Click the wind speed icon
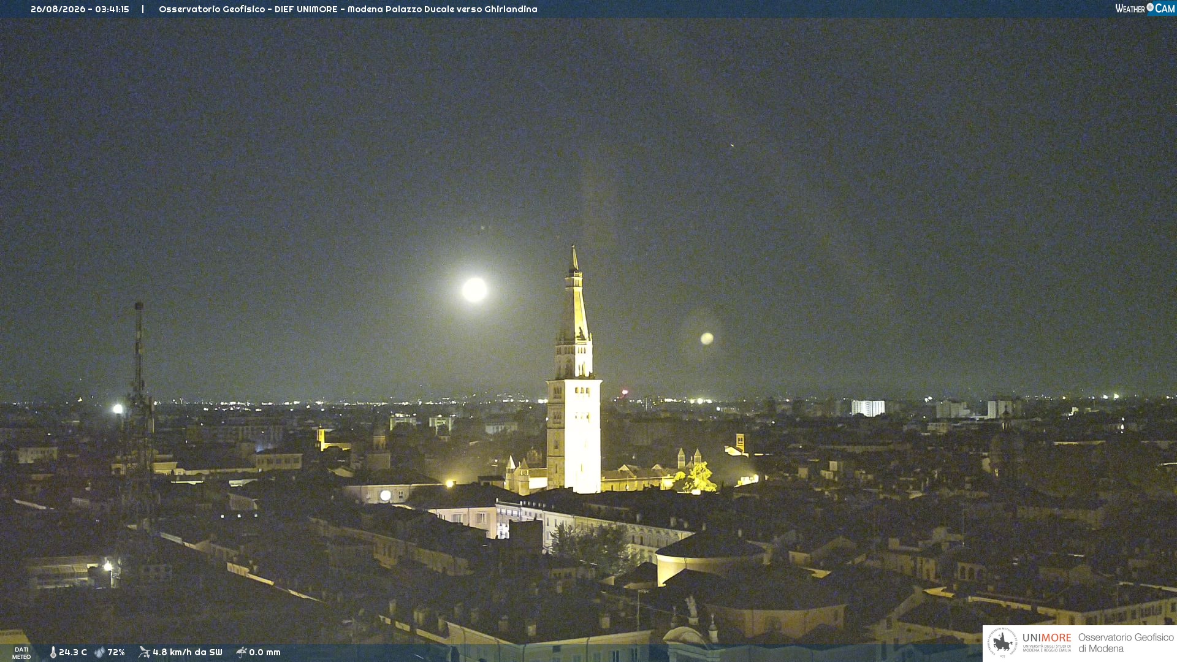The image size is (1177, 662). [x=144, y=652]
